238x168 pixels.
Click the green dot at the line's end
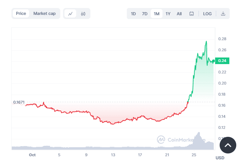(x=213, y=61)
